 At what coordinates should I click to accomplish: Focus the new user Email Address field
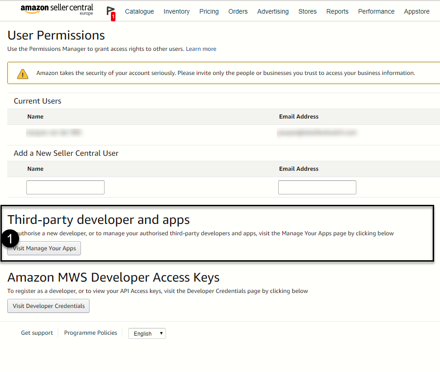(x=317, y=187)
